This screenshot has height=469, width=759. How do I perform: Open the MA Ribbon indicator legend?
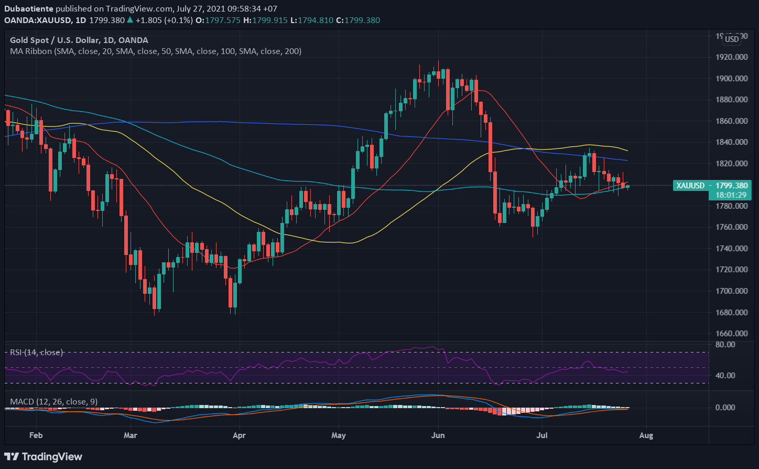156,51
